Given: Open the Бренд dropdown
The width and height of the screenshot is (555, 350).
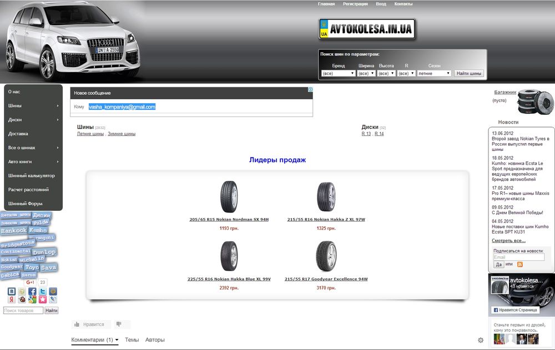Looking at the screenshot, I should pos(339,73).
